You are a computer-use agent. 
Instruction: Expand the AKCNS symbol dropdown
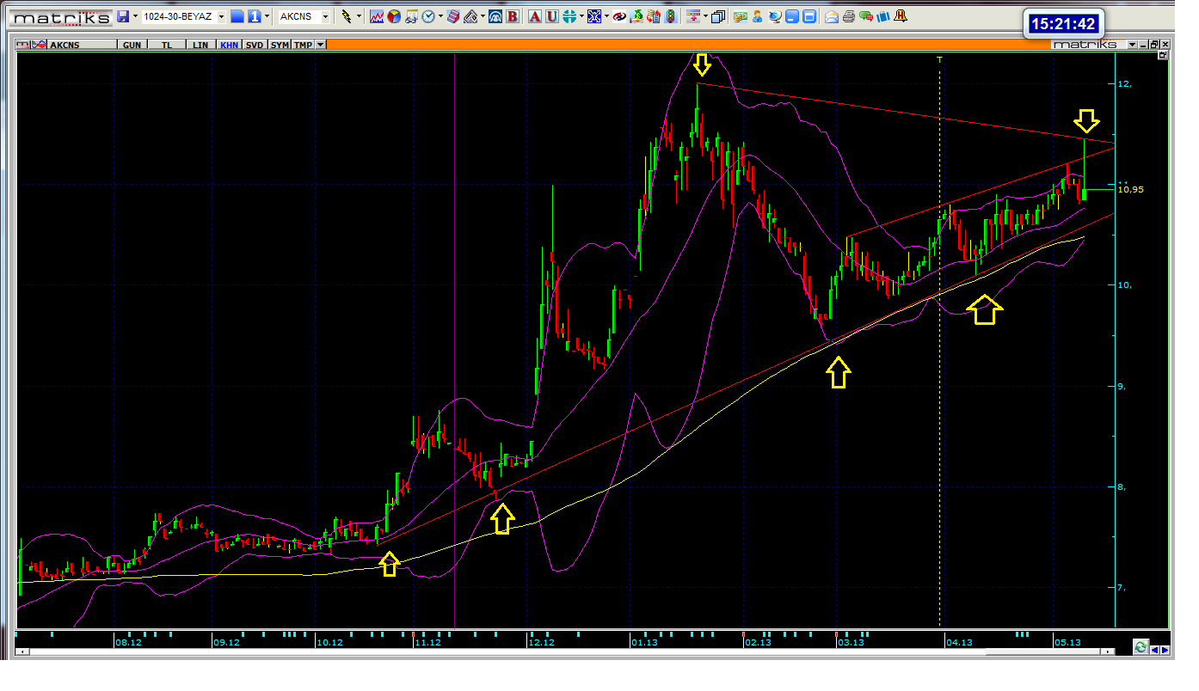(x=325, y=16)
